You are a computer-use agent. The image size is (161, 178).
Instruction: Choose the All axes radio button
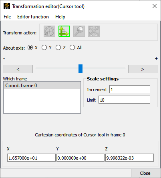tap(72, 48)
